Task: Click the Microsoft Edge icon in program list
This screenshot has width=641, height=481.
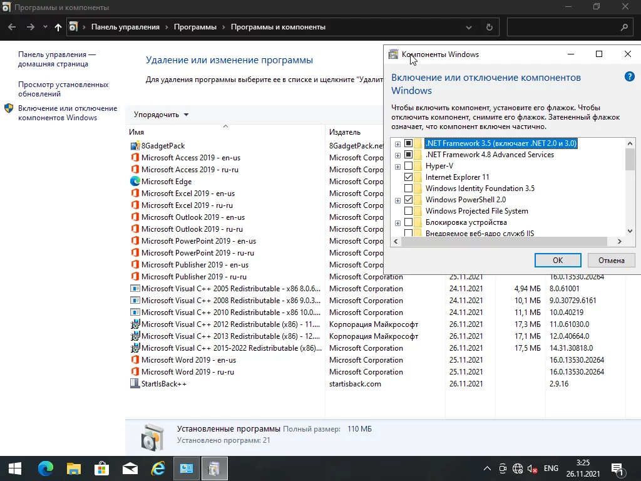Action: tap(135, 181)
